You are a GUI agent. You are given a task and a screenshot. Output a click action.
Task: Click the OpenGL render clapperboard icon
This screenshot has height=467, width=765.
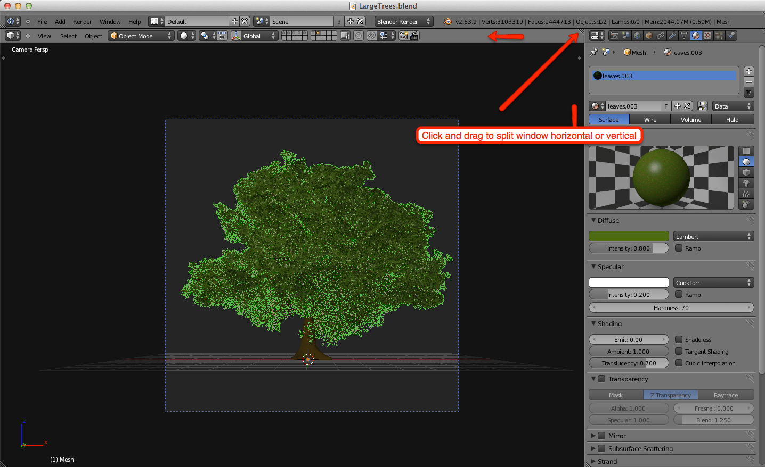[414, 36]
